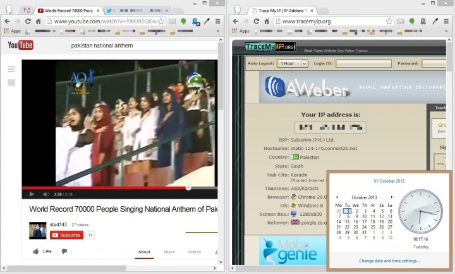
Task: Reload the TraceMyIP page
Action: click(256, 22)
